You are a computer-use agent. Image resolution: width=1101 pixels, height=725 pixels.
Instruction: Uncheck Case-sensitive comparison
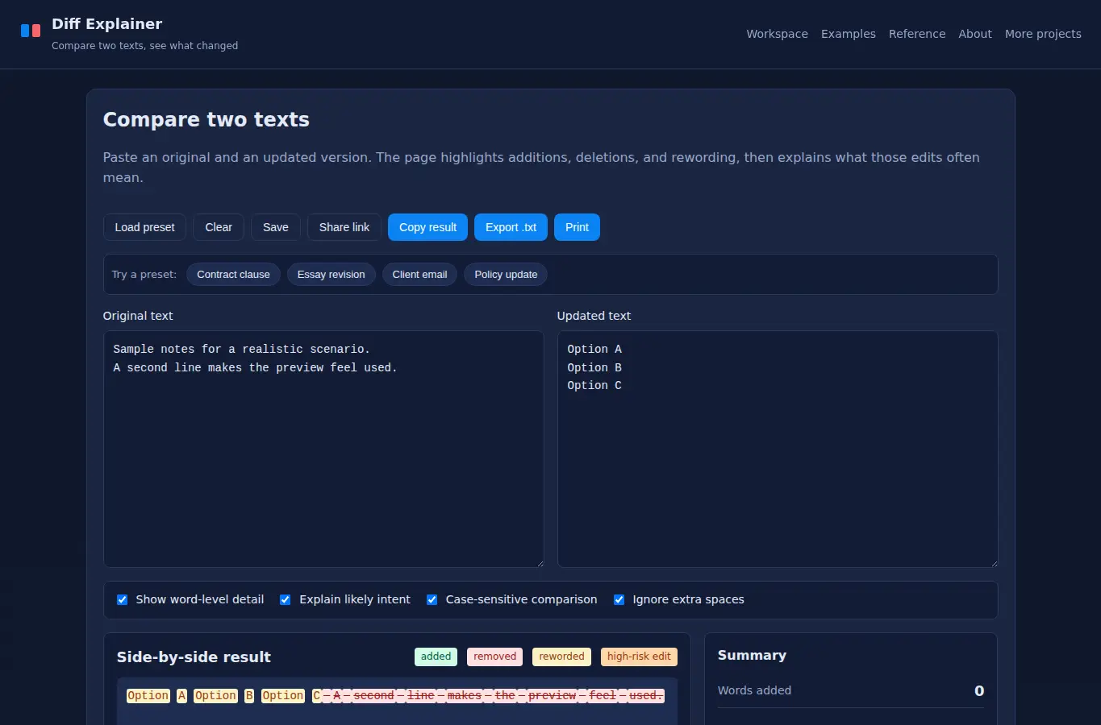[432, 599]
